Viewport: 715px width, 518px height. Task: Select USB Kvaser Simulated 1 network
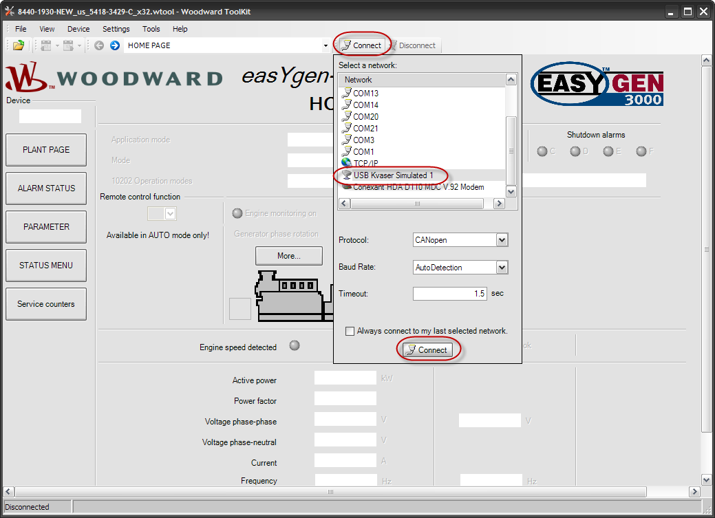[x=393, y=175]
